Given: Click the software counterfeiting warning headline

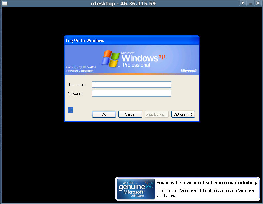Looking at the screenshot, I should click(x=207, y=183).
